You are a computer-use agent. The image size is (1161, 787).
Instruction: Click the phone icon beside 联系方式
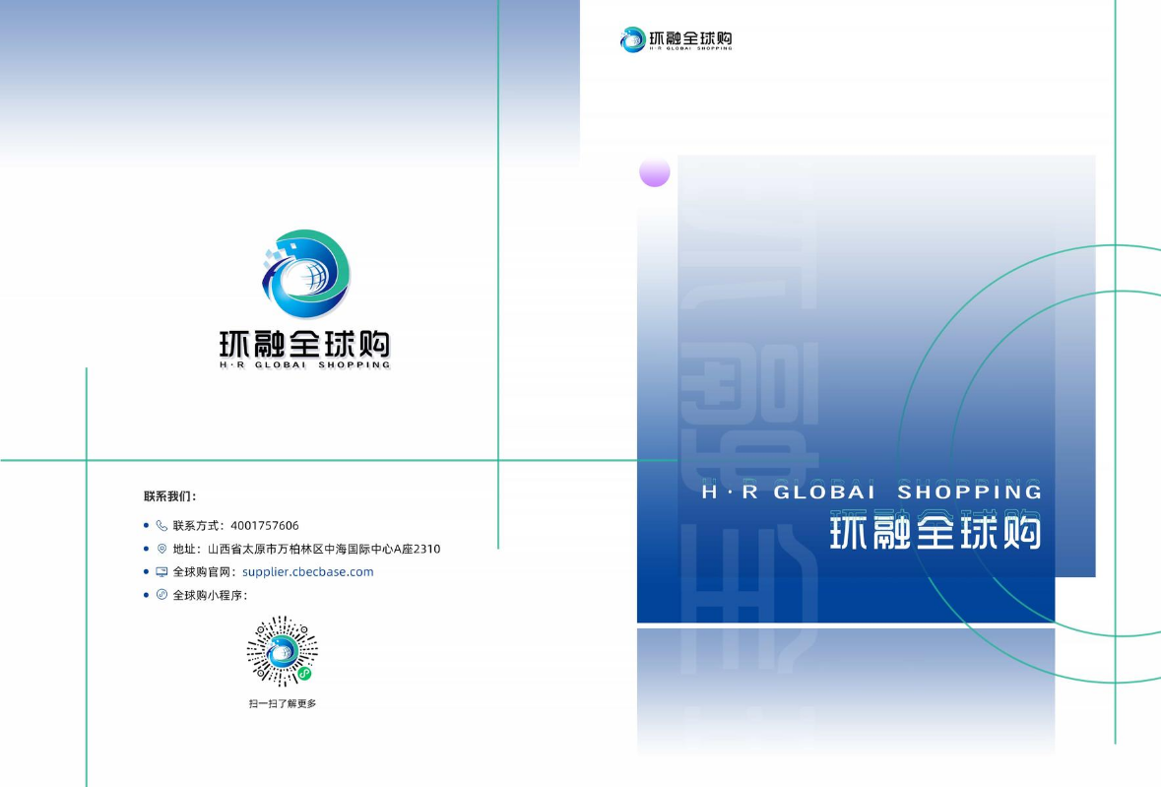161,526
